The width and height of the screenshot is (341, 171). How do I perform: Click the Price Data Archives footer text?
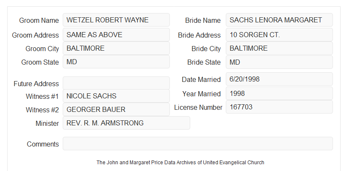(x=180, y=162)
